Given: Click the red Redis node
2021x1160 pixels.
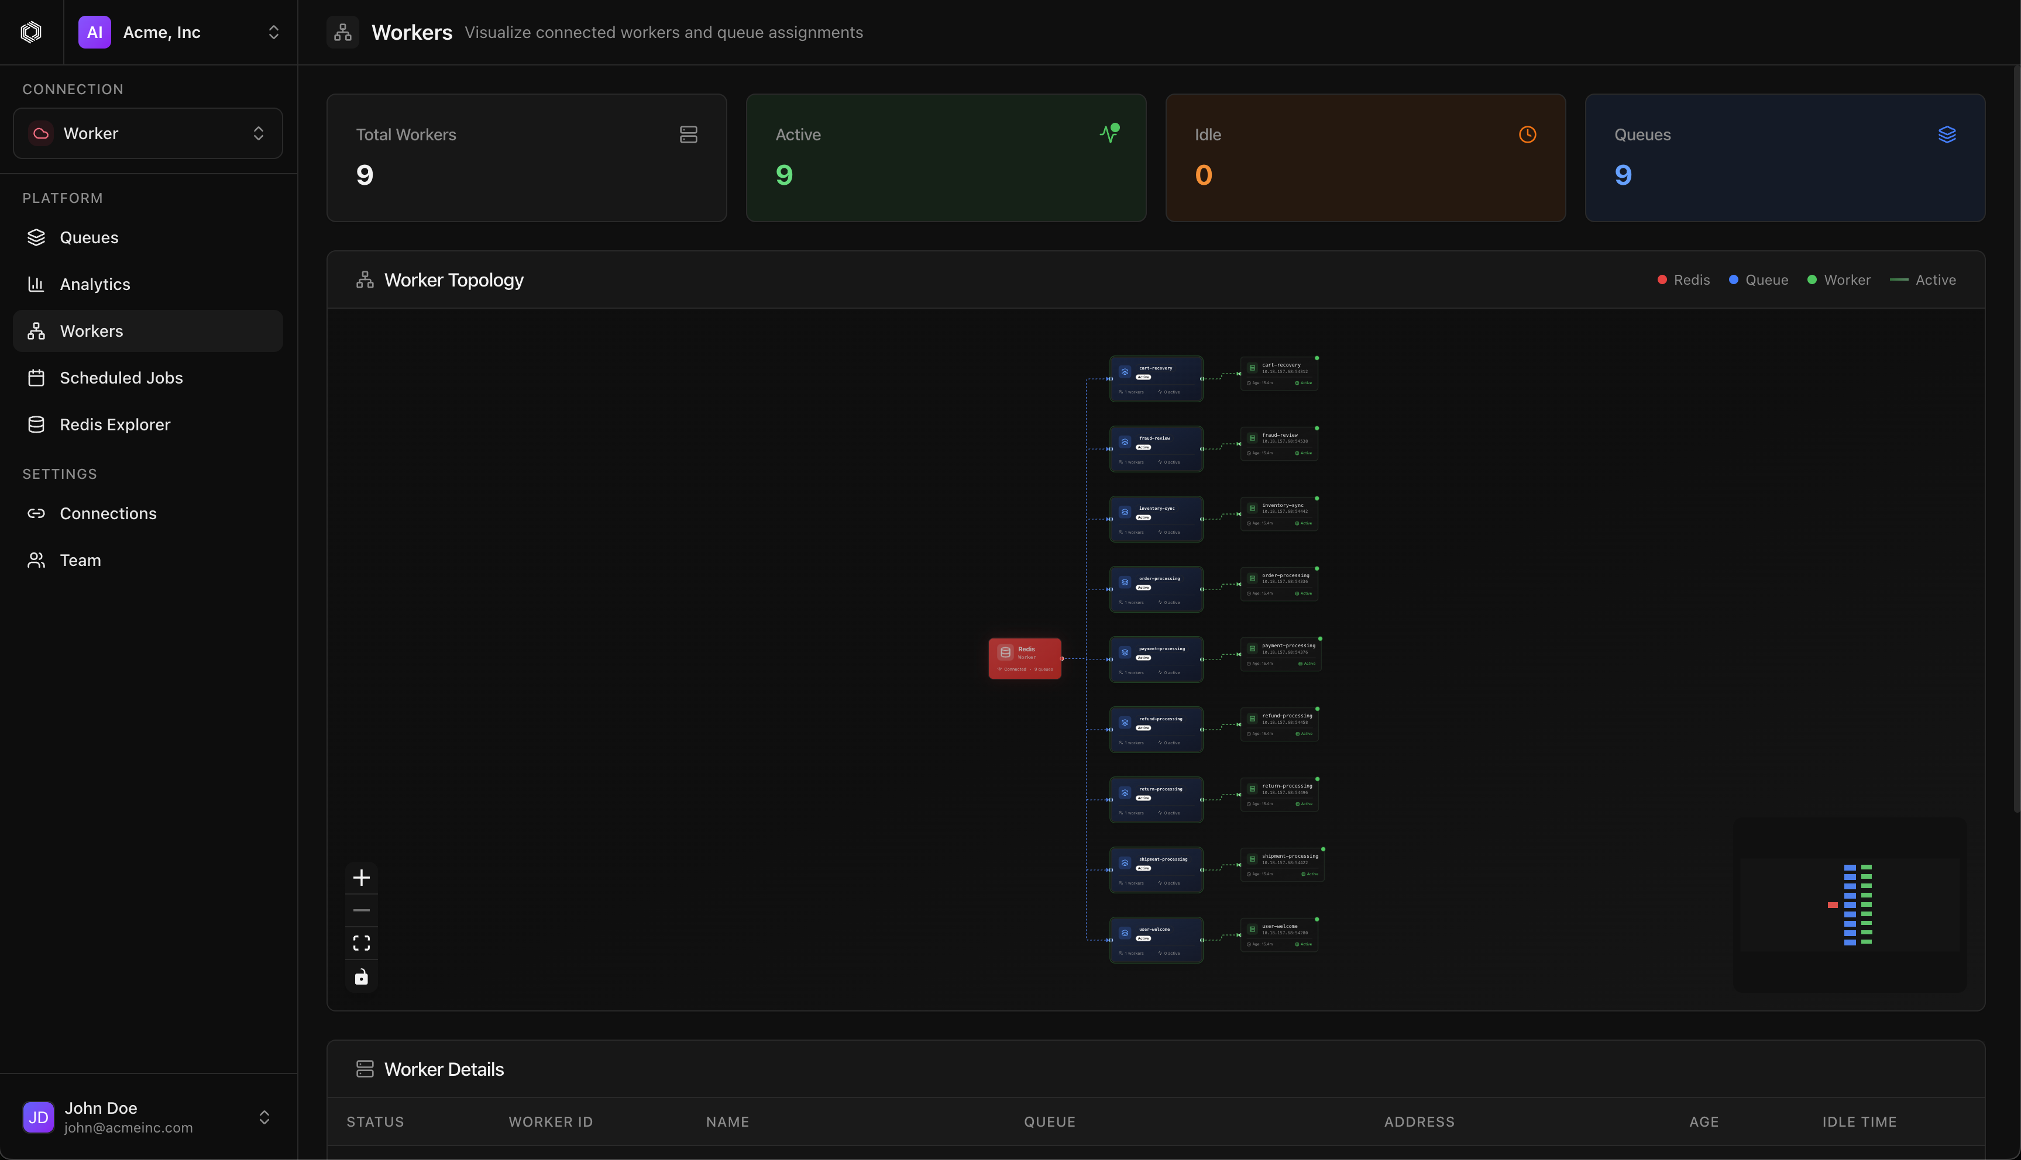Looking at the screenshot, I should (1025, 658).
